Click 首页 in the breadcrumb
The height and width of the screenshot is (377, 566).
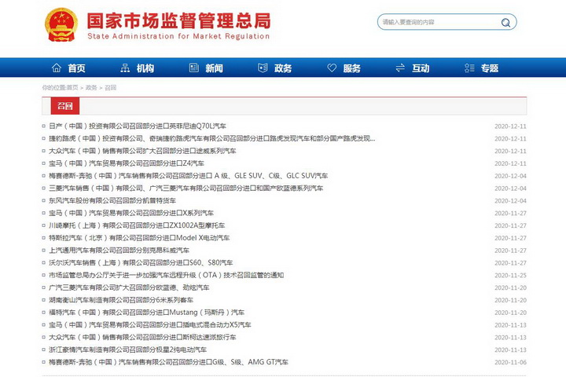tap(72, 88)
